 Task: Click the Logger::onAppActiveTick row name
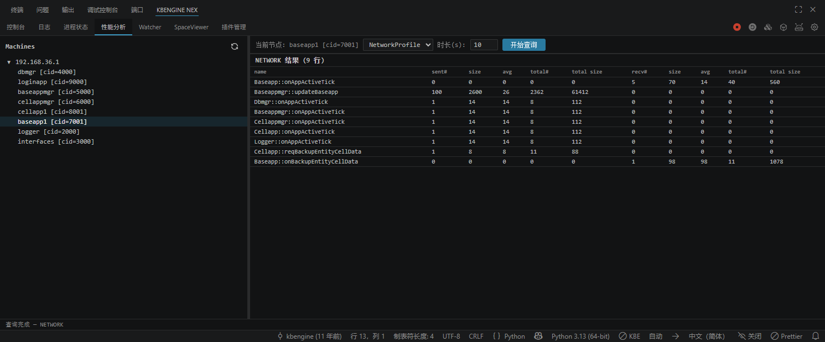pos(293,141)
